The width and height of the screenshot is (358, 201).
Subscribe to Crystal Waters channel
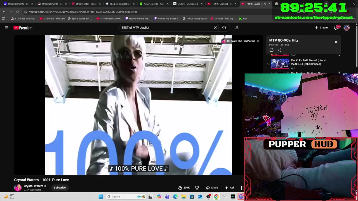pos(60,188)
